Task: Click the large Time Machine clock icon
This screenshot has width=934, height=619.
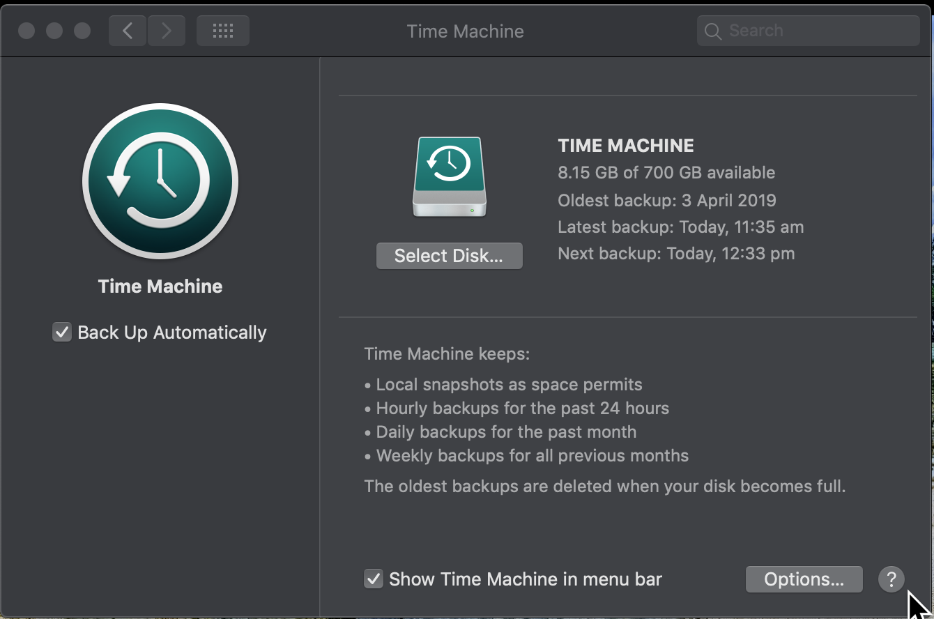Action: (160, 182)
